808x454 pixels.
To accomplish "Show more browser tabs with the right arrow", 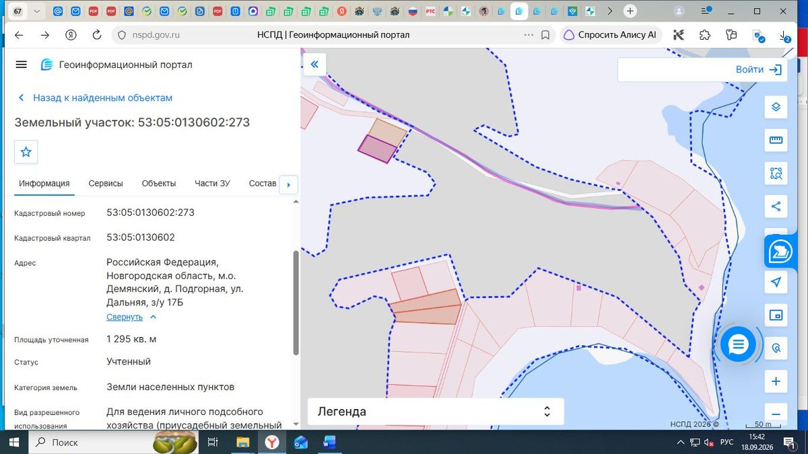I will [x=609, y=11].
